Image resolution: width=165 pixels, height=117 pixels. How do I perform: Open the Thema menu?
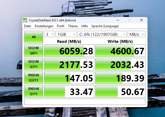tap(73, 26)
